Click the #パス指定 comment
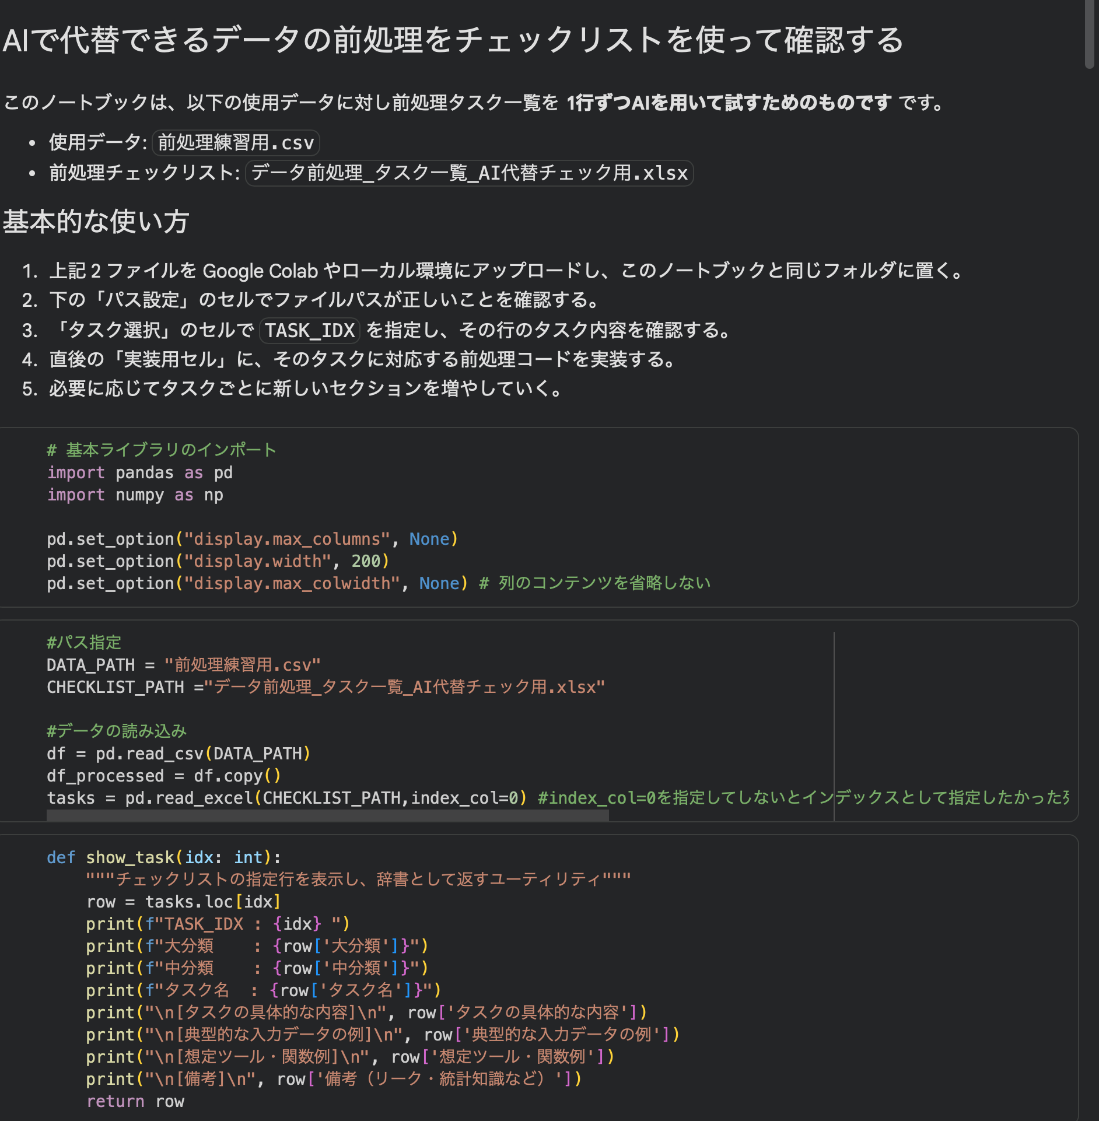Image resolution: width=1099 pixels, height=1121 pixels. (84, 643)
